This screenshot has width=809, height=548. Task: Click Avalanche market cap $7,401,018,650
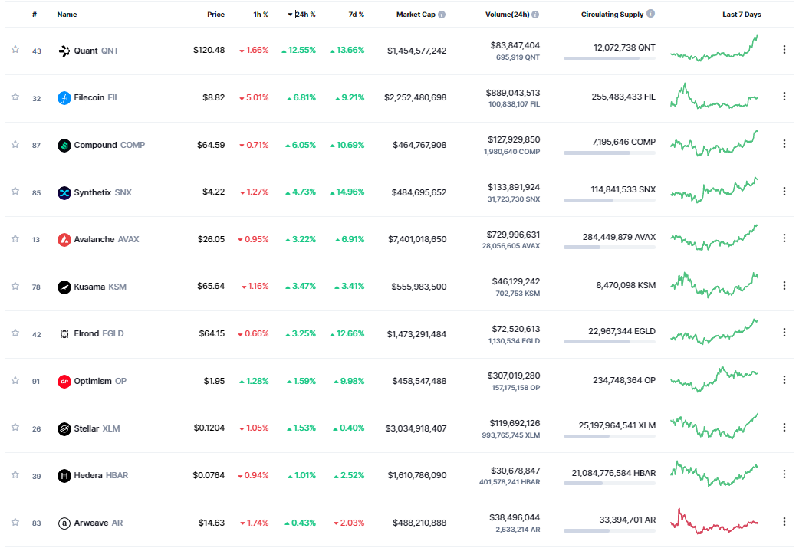417,239
